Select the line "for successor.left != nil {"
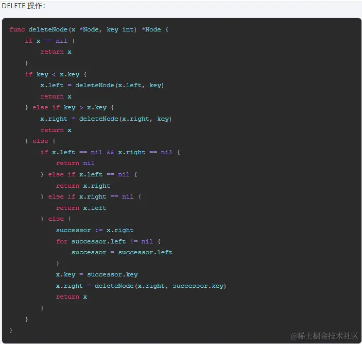Screen dimensions: 362x344 pos(108,241)
